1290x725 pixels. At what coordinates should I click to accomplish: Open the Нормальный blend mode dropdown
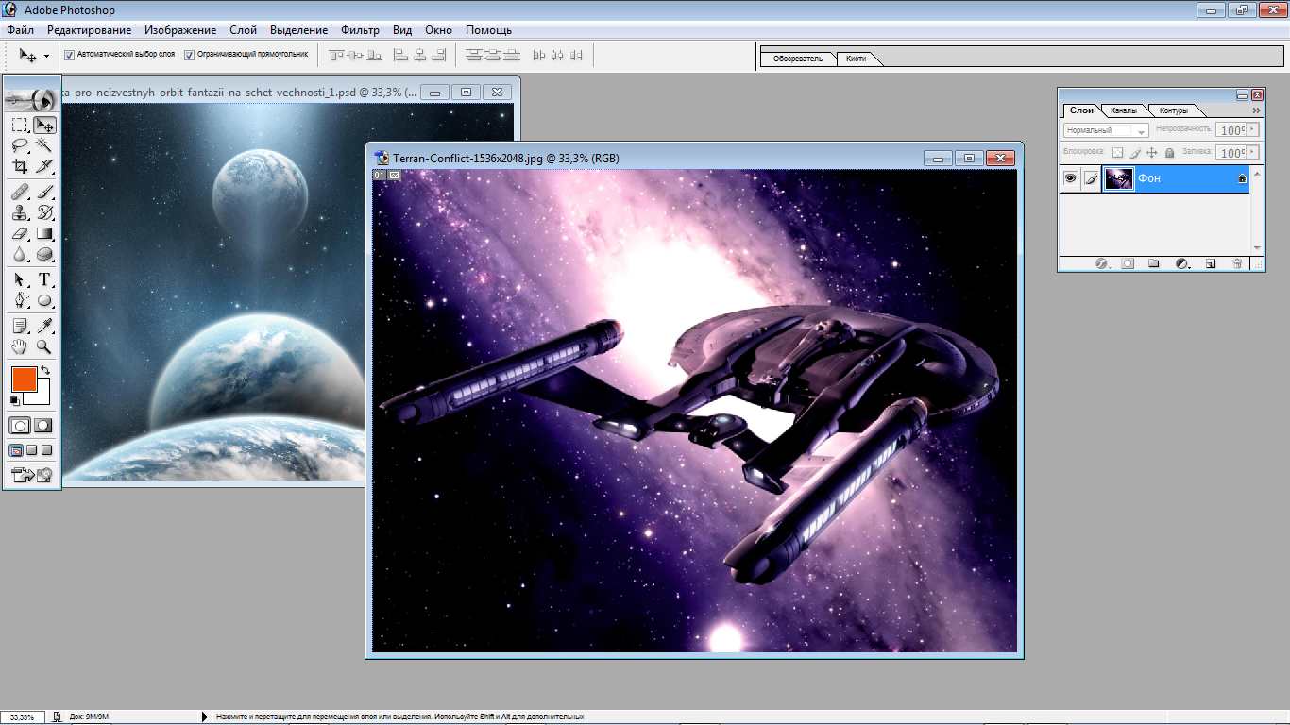tap(1106, 130)
